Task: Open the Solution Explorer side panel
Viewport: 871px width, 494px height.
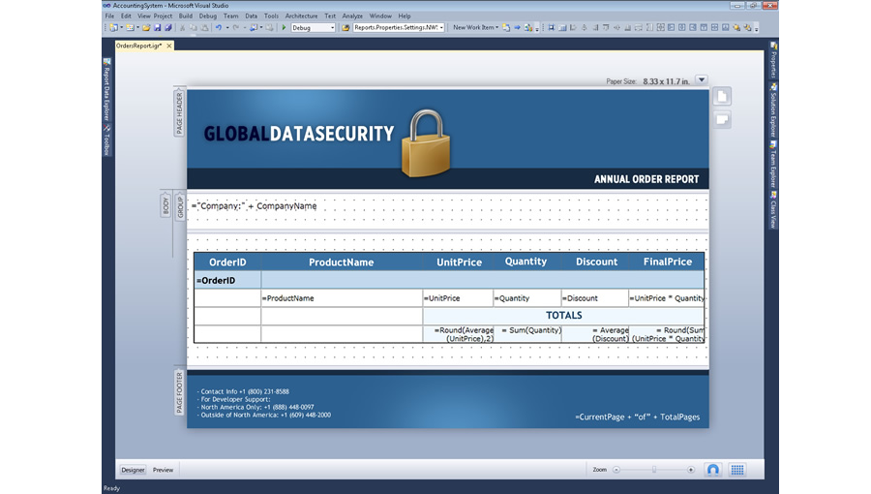Action: pyautogui.click(x=772, y=110)
